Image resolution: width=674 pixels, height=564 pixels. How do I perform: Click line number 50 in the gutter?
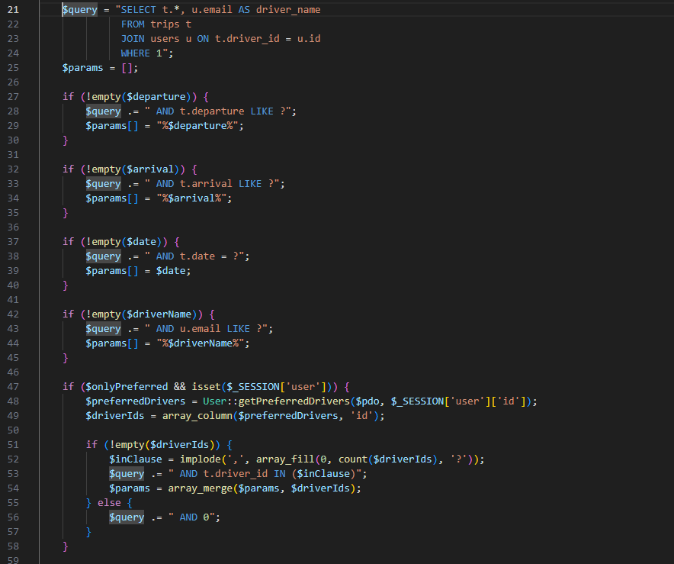(x=13, y=430)
